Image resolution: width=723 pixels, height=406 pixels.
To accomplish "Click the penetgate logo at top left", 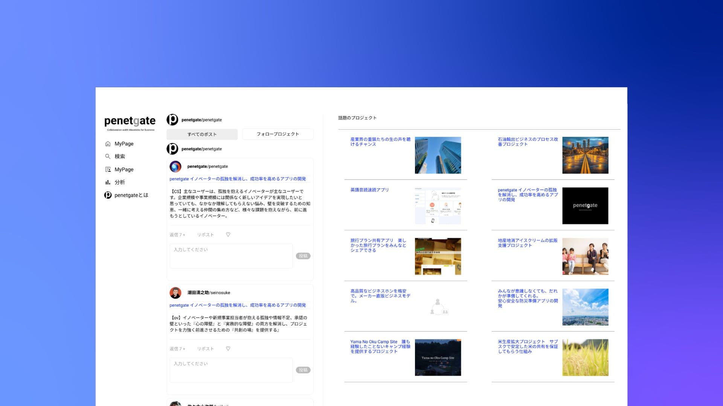I will [x=130, y=121].
